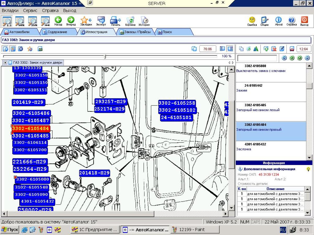Switch to the Заказы / Прайсы tab
Image resolution: width=314 pixels, height=235 pixels.
pyautogui.click(x=135, y=32)
